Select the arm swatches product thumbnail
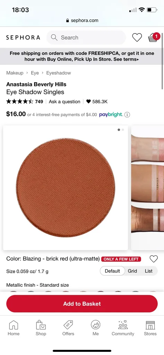The height and width of the screenshot is (355, 164). 147,188
